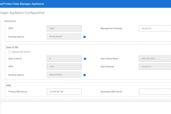This screenshot has width=171, height=114.
Task: Select the Data Gateway field
Action: [x=155, y=67]
